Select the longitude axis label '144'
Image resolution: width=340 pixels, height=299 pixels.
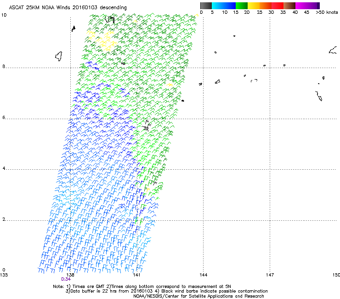204,275
